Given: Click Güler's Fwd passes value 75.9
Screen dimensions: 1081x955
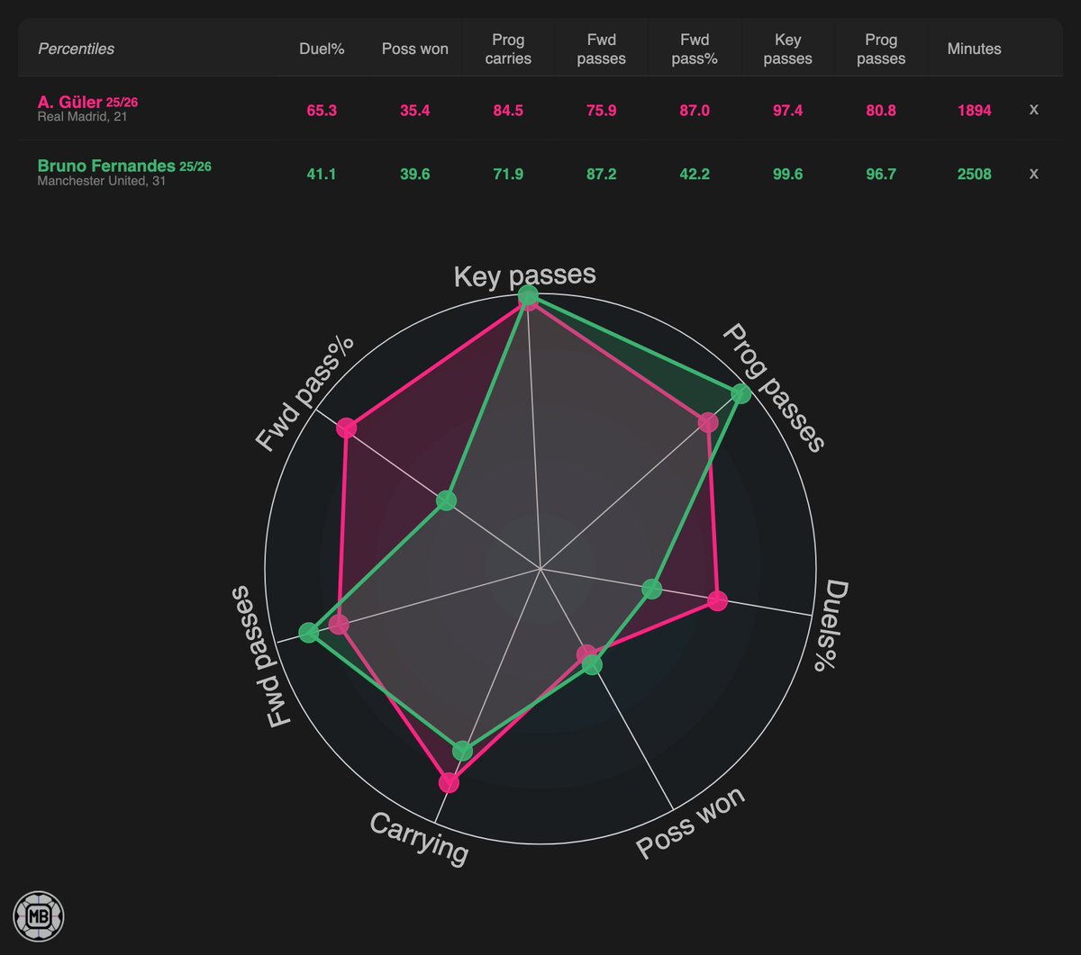Looking at the screenshot, I should point(602,110).
